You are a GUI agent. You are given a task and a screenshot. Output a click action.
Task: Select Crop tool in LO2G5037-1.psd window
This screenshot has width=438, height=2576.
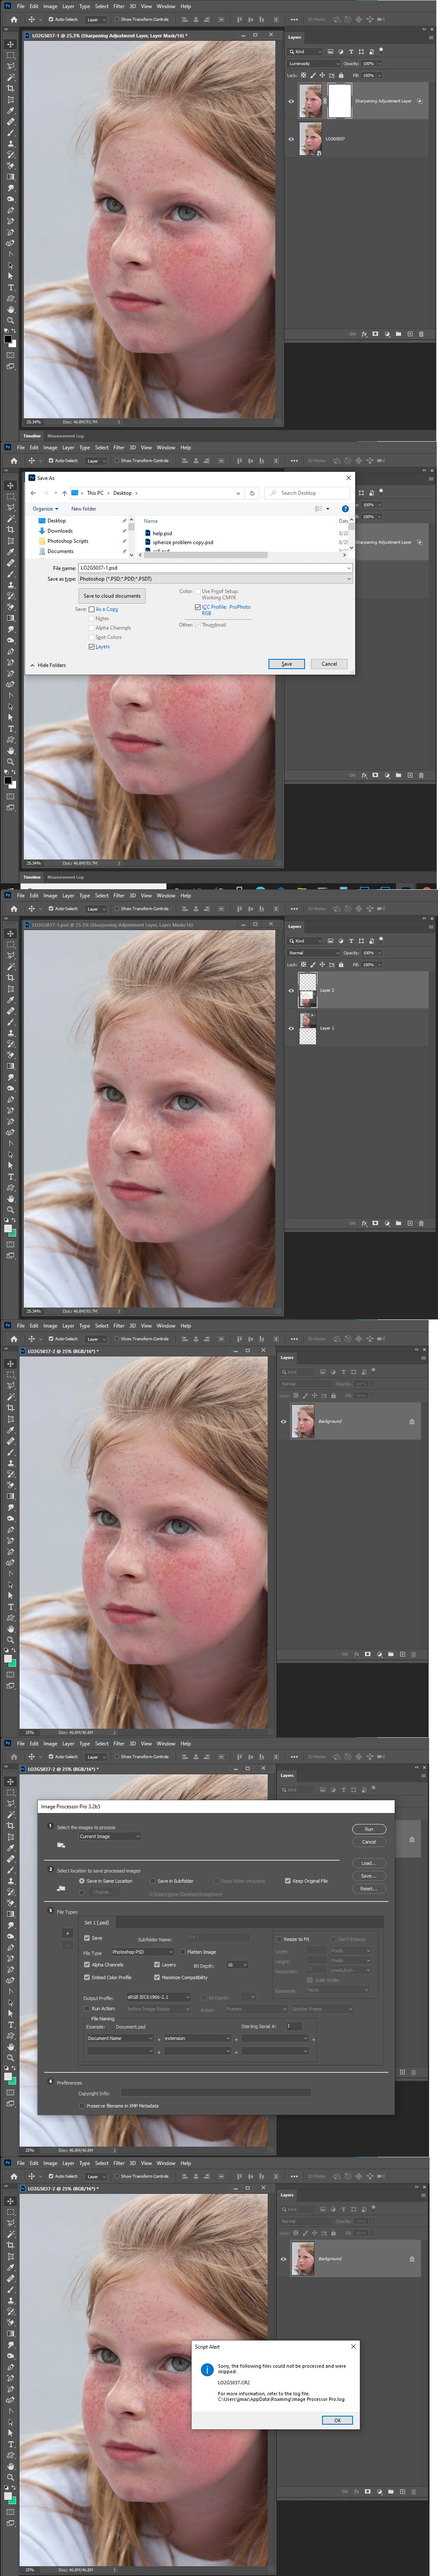[x=11, y=978]
